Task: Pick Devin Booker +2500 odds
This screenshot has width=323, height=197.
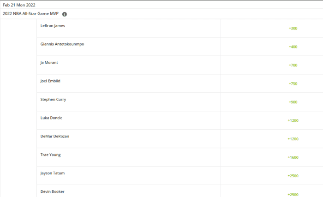Action: pos(293,194)
